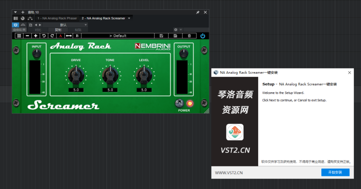The width and height of the screenshot is (361, 189).
Task: Select the B comparison state
Action: pos(77,36)
